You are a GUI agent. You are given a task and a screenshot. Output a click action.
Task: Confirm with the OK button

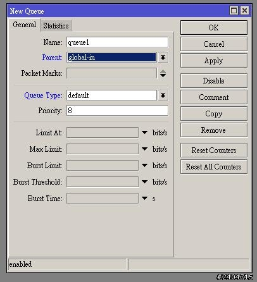(214, 27)
